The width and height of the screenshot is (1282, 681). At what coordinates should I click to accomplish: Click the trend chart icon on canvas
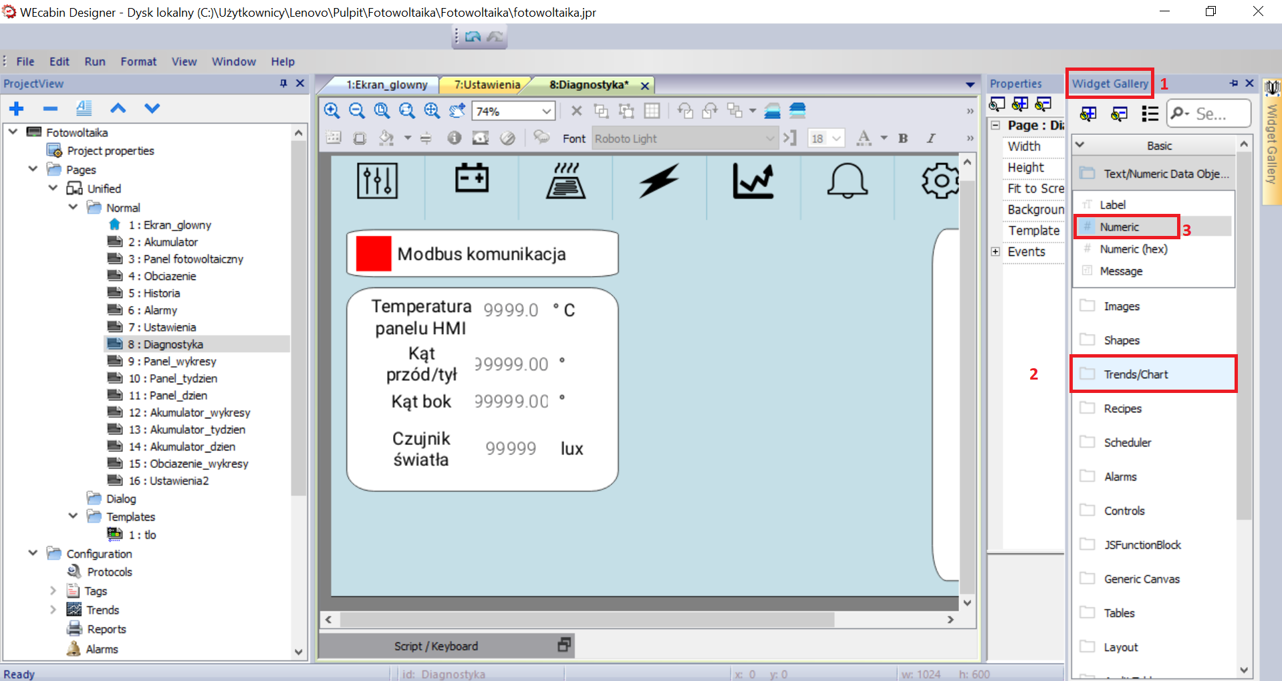(x=753, y=180)
